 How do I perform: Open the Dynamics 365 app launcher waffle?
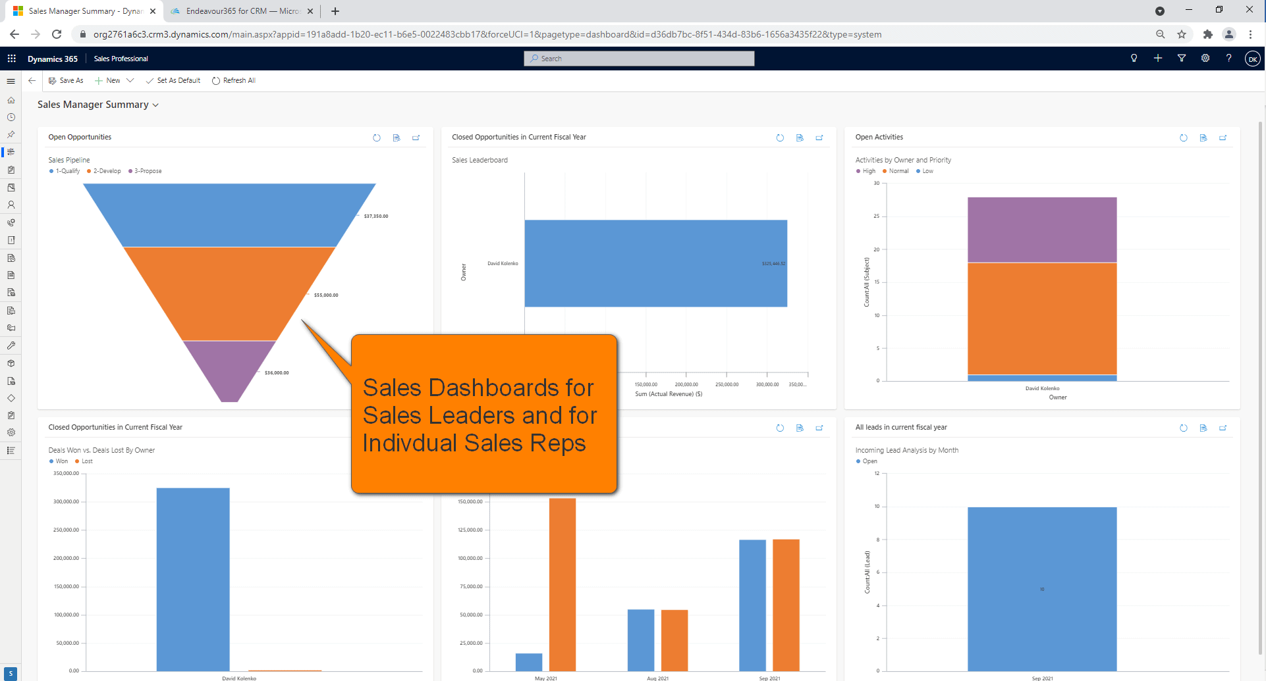[x=11, y=59]
